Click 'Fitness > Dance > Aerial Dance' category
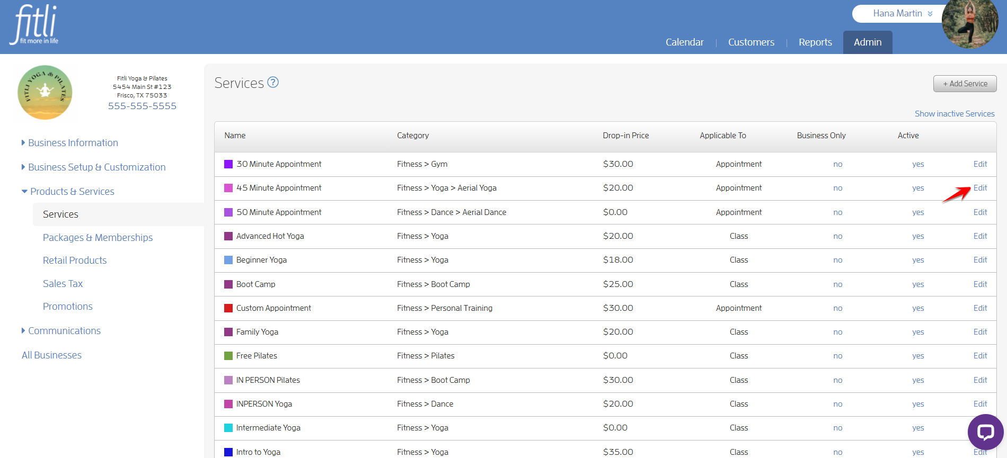Viewport: 1007px width, 458px height. pyautogui.click(x=452, y=212)
